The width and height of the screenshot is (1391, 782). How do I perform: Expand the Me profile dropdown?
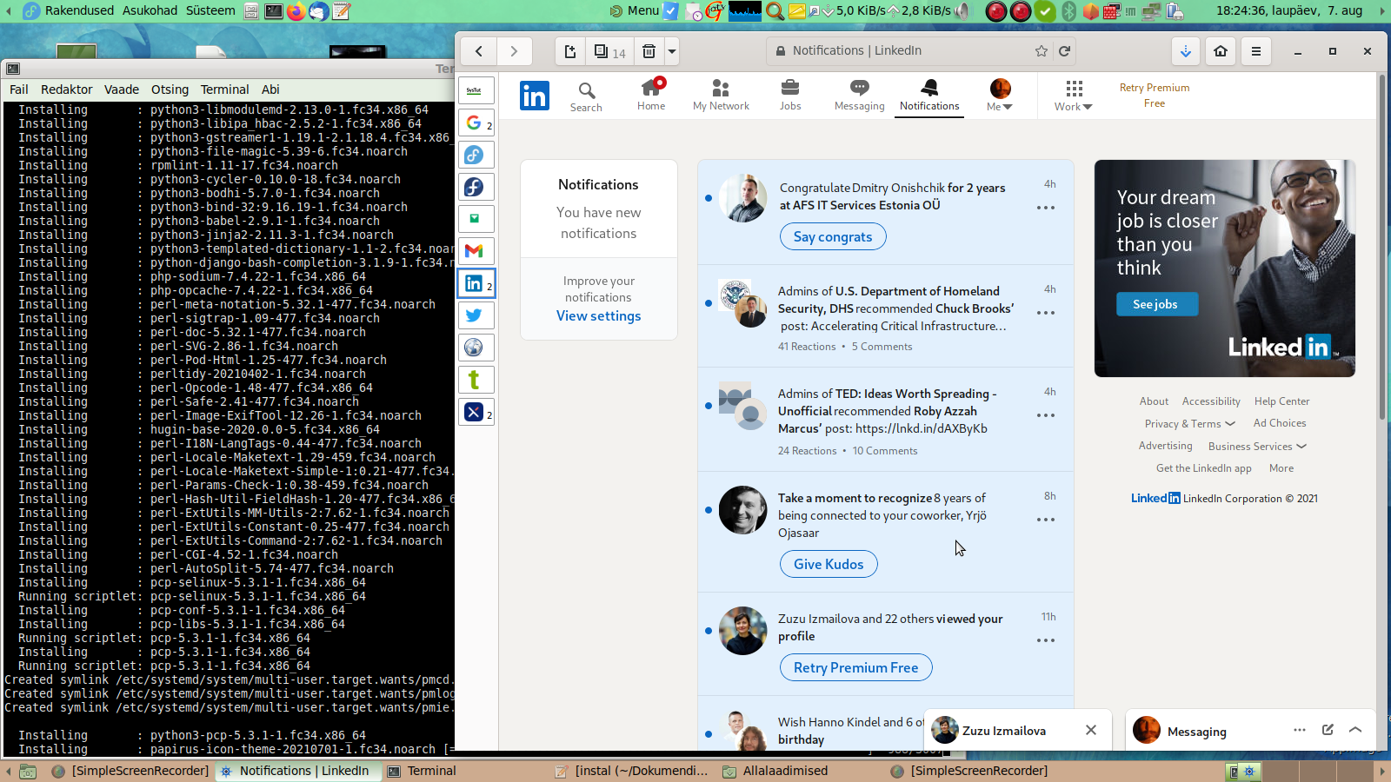[1000, 95]
